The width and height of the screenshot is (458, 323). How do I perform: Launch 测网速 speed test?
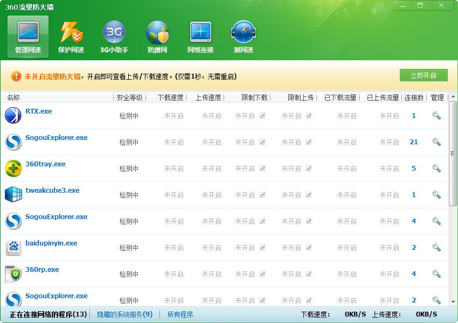244,37
